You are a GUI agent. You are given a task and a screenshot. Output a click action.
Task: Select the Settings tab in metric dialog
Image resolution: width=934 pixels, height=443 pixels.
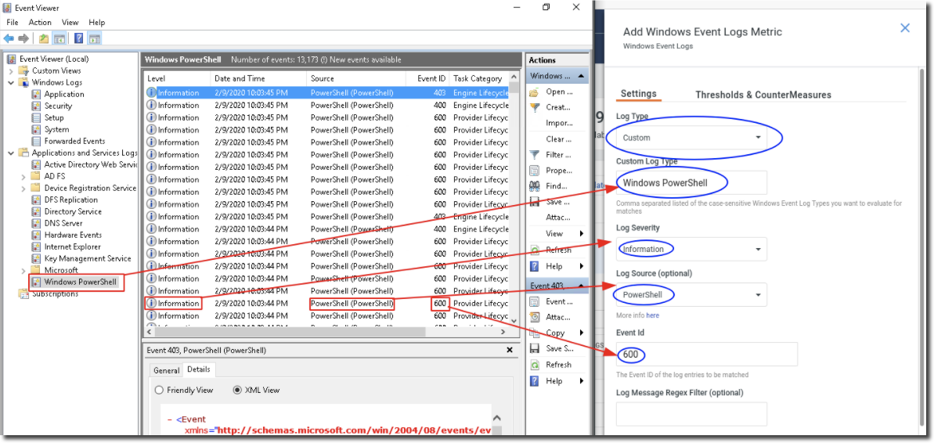click(x=639, y=94)
